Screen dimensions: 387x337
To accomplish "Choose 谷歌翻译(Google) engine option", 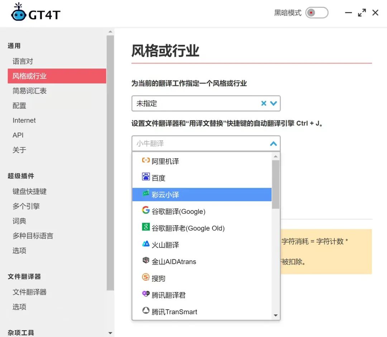I will click(202, 211).
